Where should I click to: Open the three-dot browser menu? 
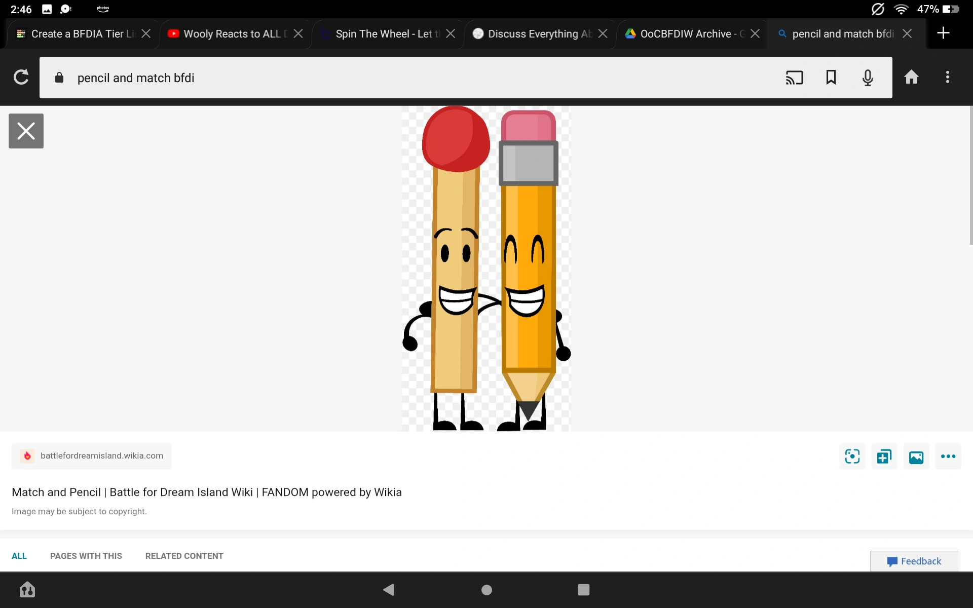[x=947, y=78]
